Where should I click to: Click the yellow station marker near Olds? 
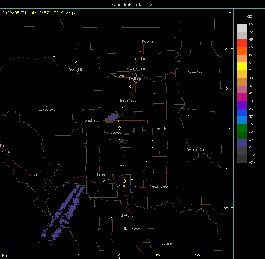(x=119, y=128)
